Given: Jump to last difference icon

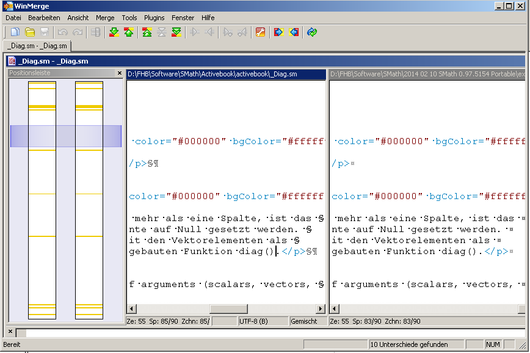Looking at the screenshot, I should [176, 32].
